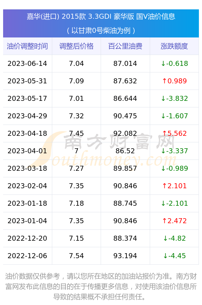This screenshot has height=305, width=202.
Task: Click the subtitle 以甘肃0号柴油为例
Action: pyautogui.click(x=101, y=31)
